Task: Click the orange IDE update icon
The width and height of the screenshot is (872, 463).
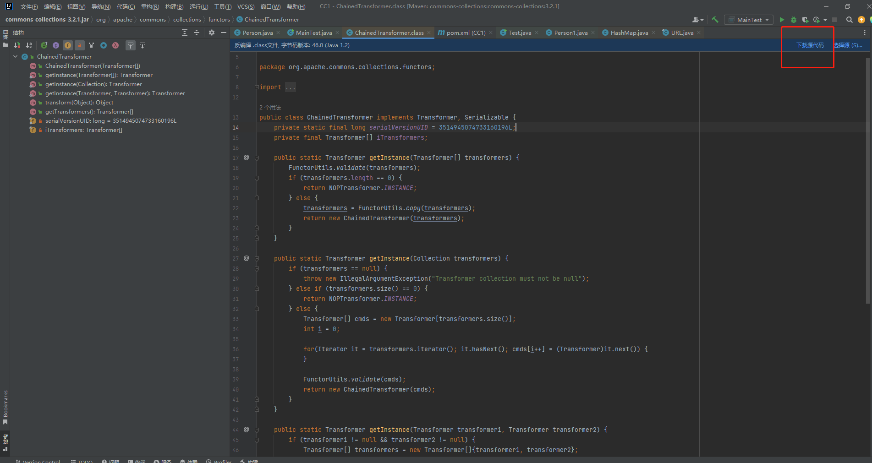Action: point(861,20)
